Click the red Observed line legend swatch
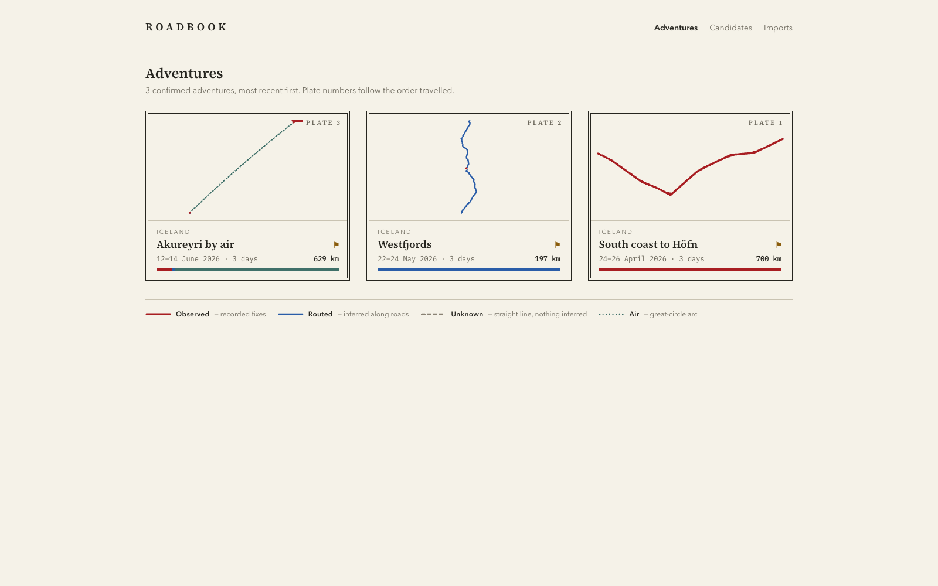This screenshot has width=938, height=586. 158,314
